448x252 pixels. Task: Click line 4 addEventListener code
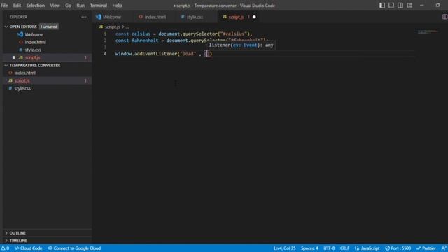[x=164, y=54]
